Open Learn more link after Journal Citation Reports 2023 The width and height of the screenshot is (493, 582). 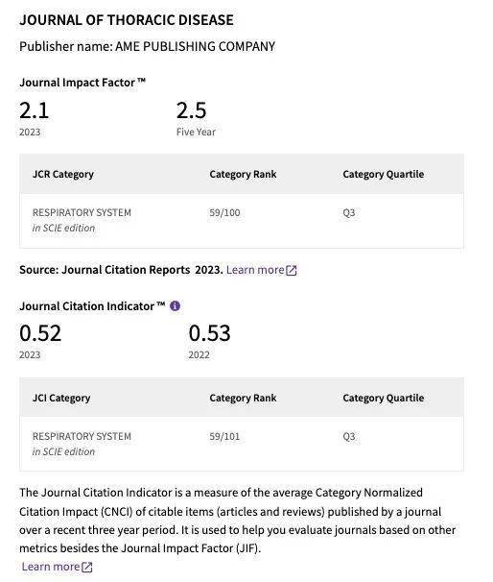[255, 270]
